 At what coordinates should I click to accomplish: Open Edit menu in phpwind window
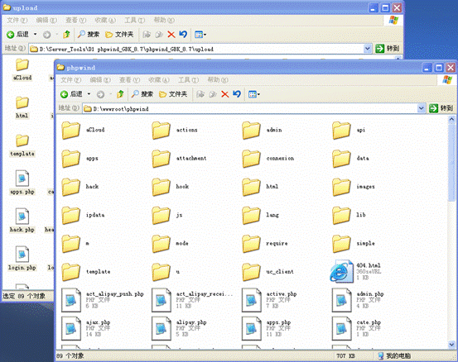[x=100, y=80]
